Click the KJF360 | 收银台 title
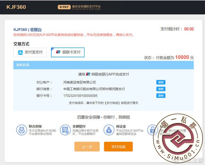The image size is (205, 165). 28,30
